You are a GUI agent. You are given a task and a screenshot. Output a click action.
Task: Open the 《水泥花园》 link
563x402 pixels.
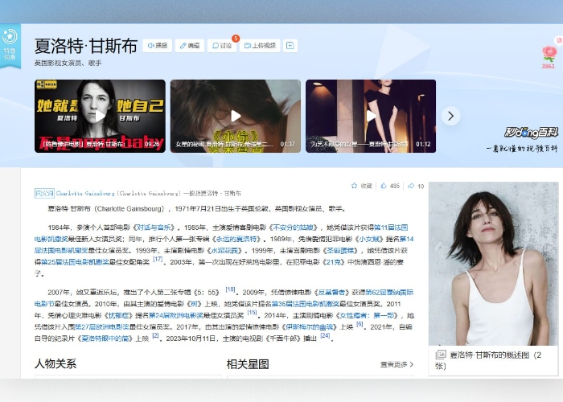click(x=224, y=251)
